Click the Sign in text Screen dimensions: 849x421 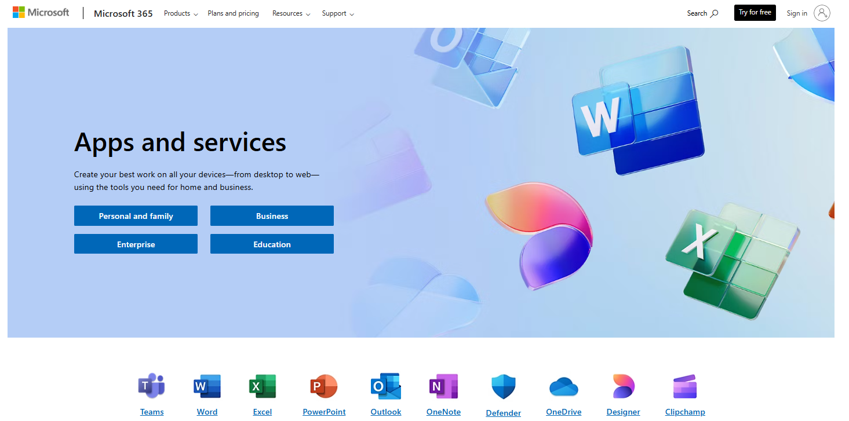click(797, 13)
